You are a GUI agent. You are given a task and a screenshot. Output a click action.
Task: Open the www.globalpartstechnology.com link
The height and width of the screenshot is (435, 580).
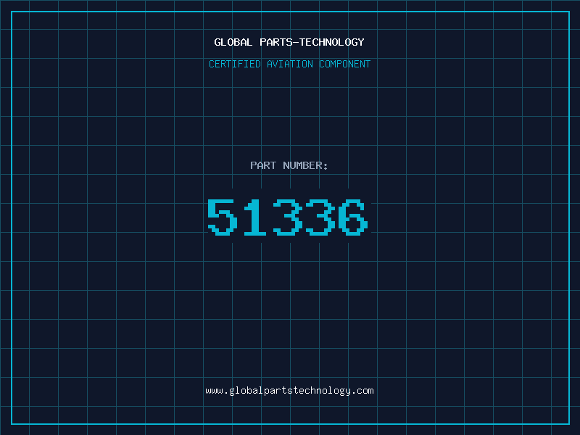(289, 391)
